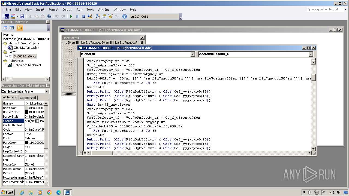Open the Add-Ins menu
Screen dimensions: 349x196
tap(104, 10)
